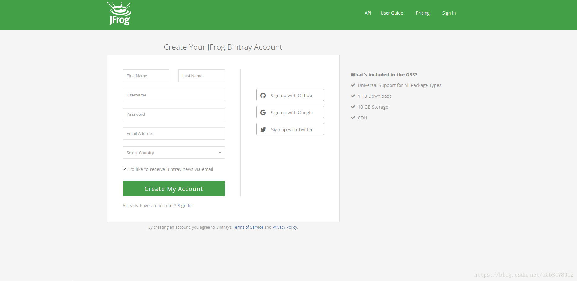This screenshot has width=577, height=281.
Task: Sign up with Github
Action: click(x=290, y=95)
